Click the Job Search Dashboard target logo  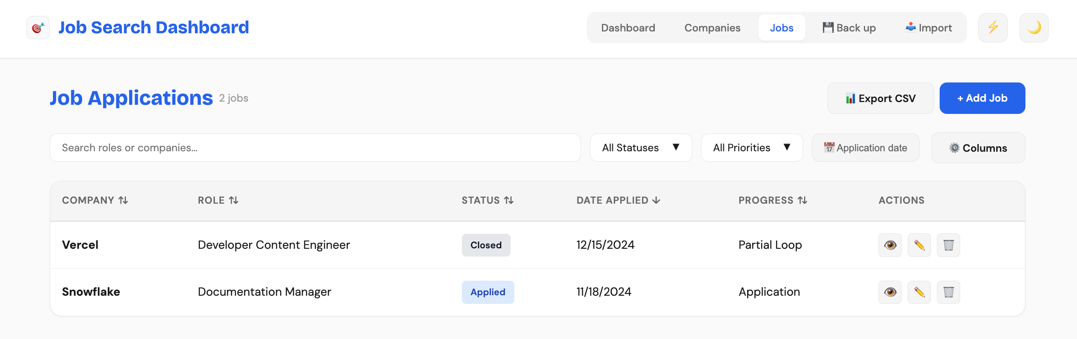pos(38,27)
